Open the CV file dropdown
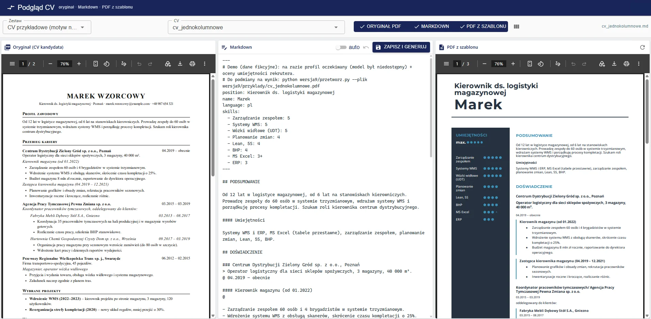 coord(256,27)
